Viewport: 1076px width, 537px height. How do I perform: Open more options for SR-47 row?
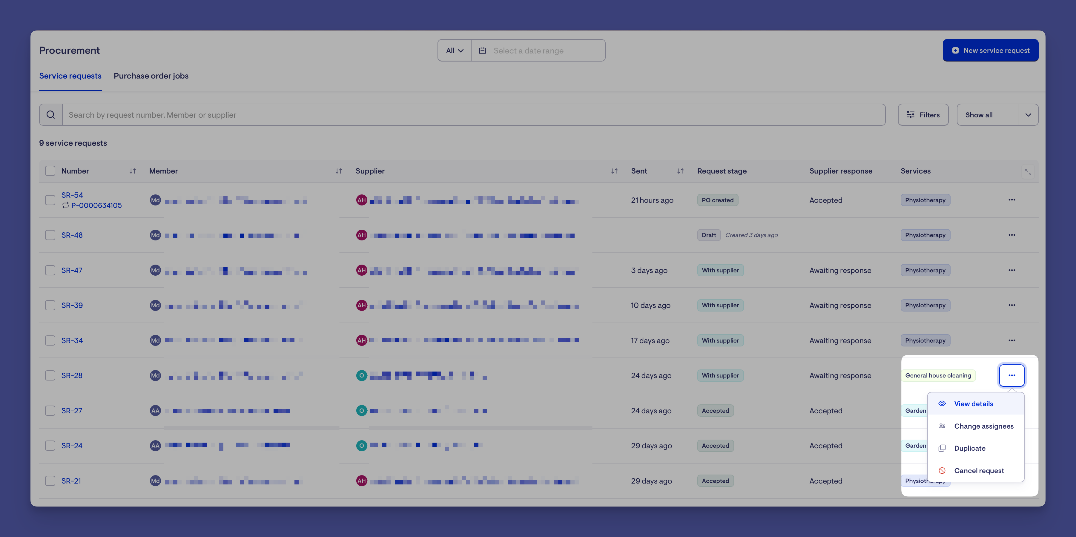coord(1012,270)
